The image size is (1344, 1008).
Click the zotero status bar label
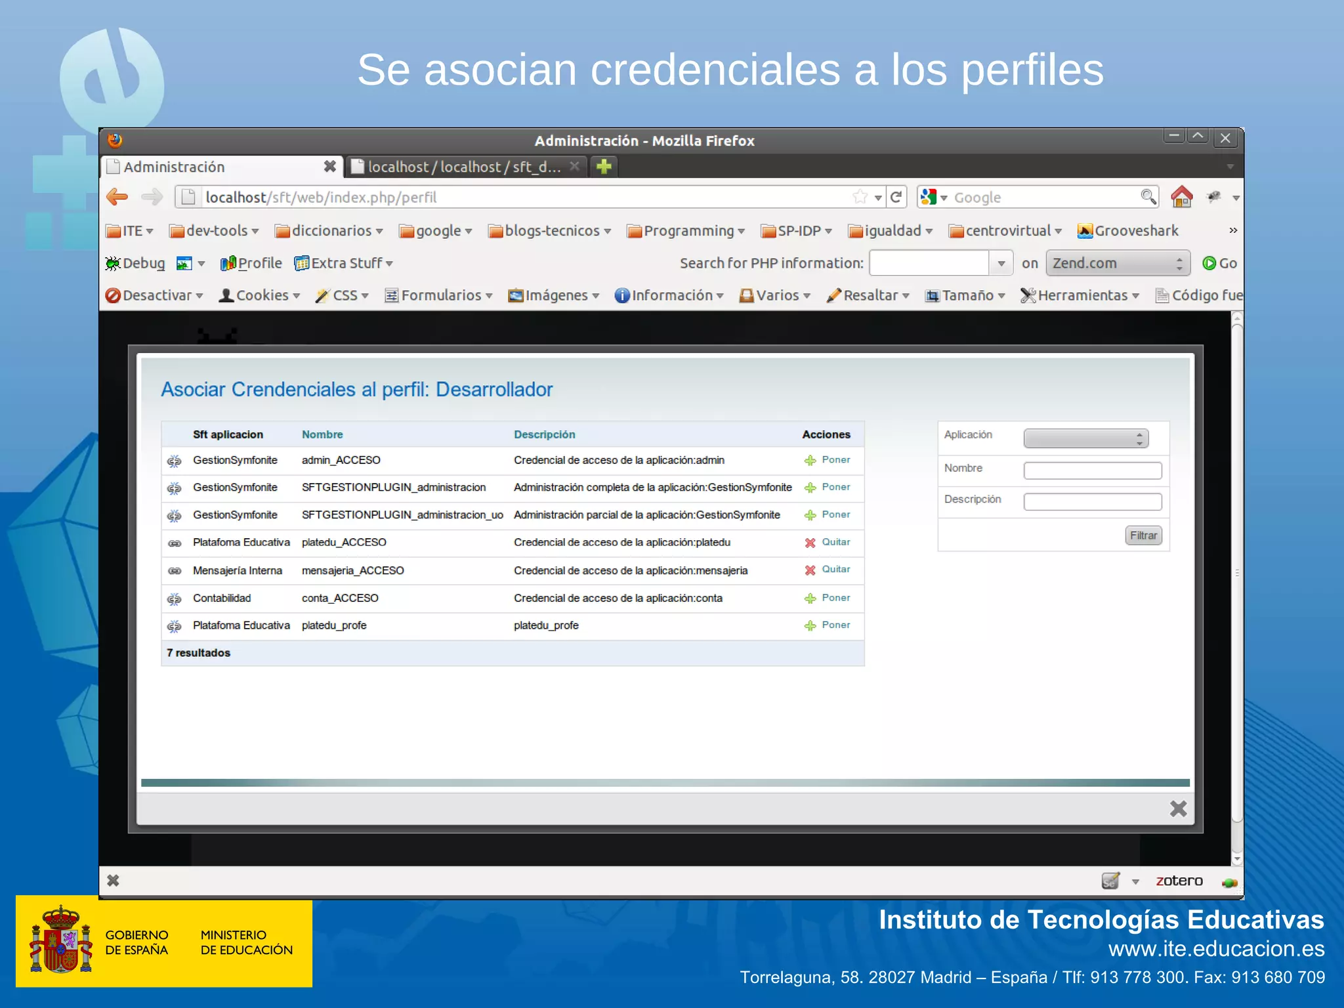(x=1179, y=881)
